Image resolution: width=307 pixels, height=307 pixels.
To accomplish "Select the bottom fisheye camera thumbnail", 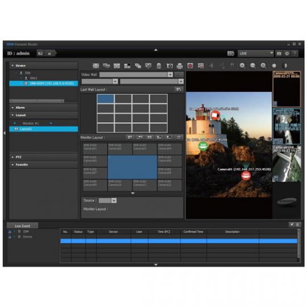I will [x=287, y=164].
